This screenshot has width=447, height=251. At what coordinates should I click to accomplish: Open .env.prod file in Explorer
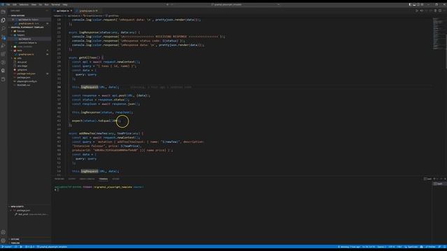pyautogui.click(x=22, y=62)
